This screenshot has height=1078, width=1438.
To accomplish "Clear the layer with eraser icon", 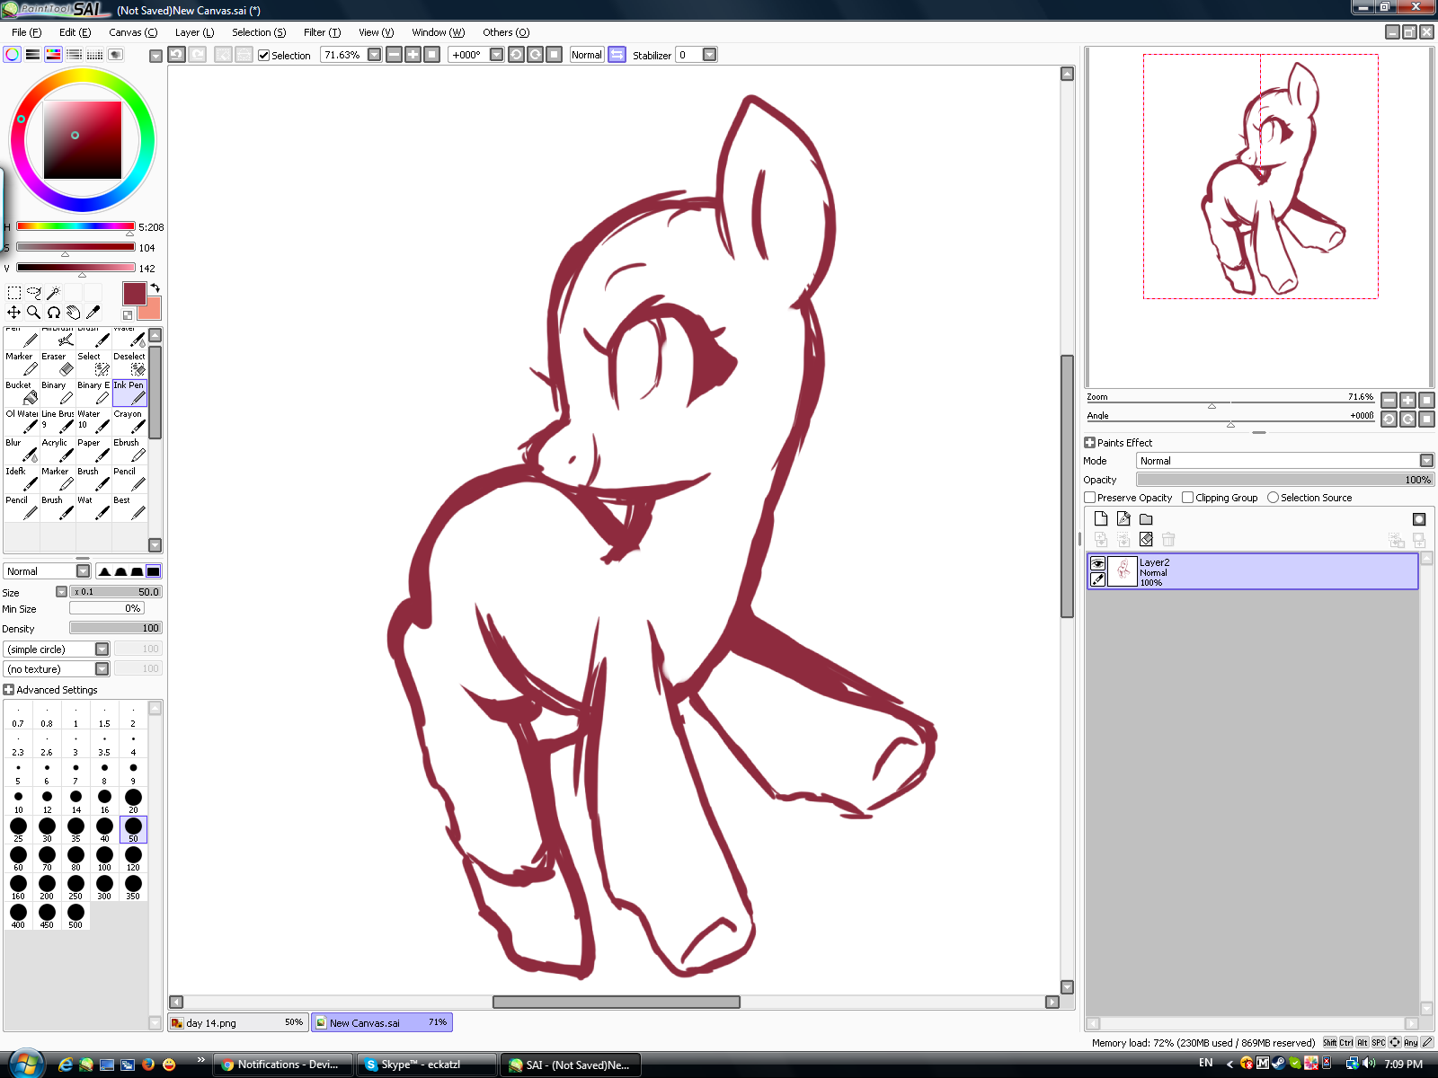I will tap(1146, 539).
